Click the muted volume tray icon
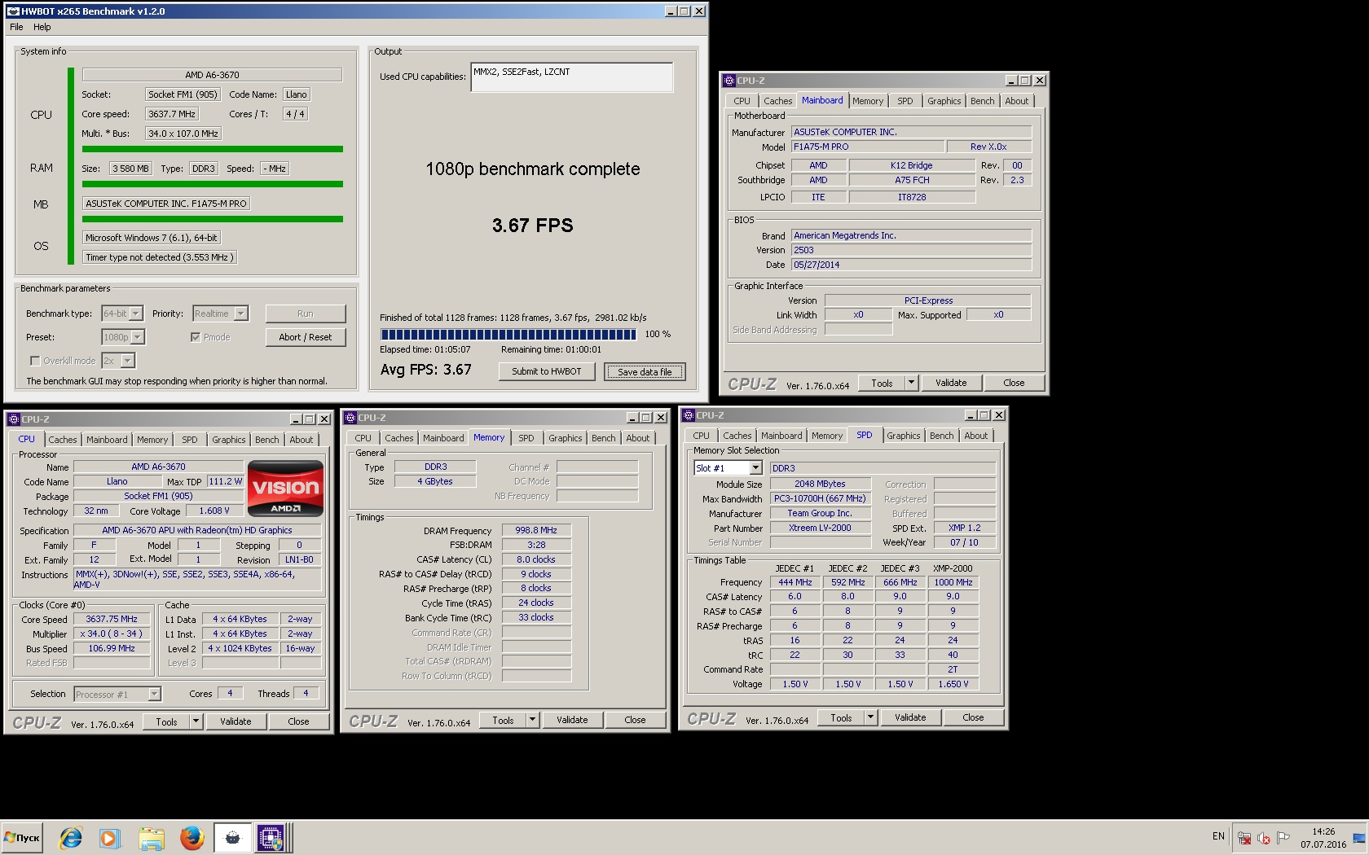This screenshot has width=1369, height=855. [x=1264, y=837]
